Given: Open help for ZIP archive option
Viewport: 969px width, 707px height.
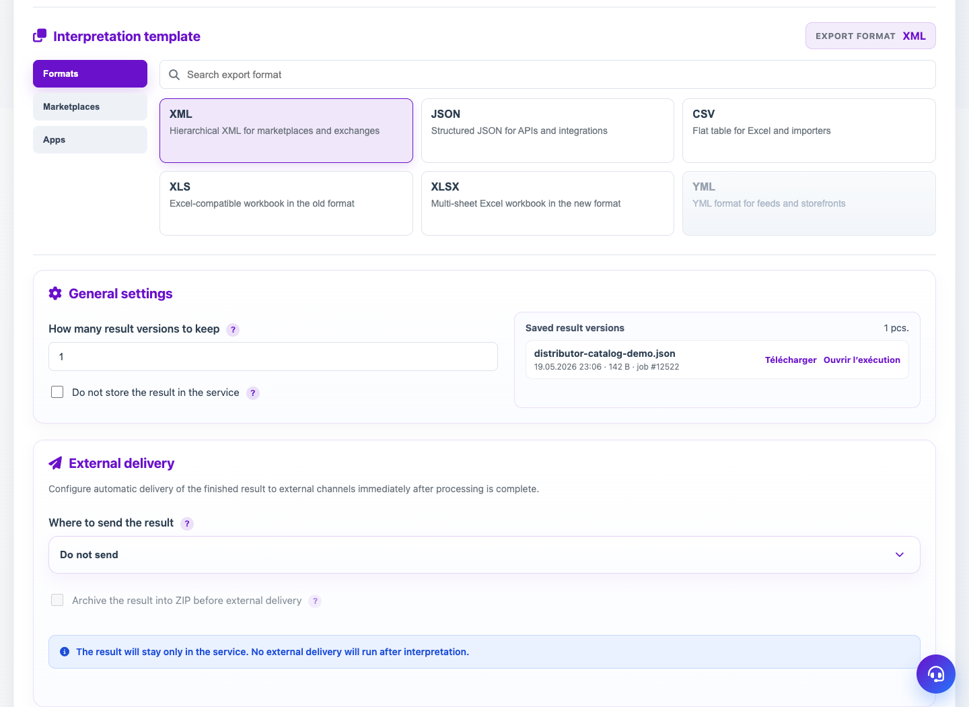Looking at the screenshot, I should click(x=315, y=601).
